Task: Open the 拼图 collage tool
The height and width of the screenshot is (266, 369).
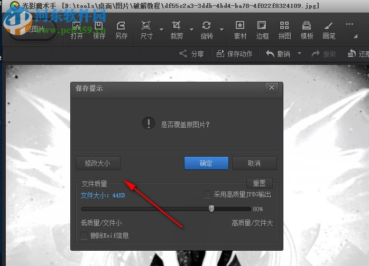Action: [284, 30]
